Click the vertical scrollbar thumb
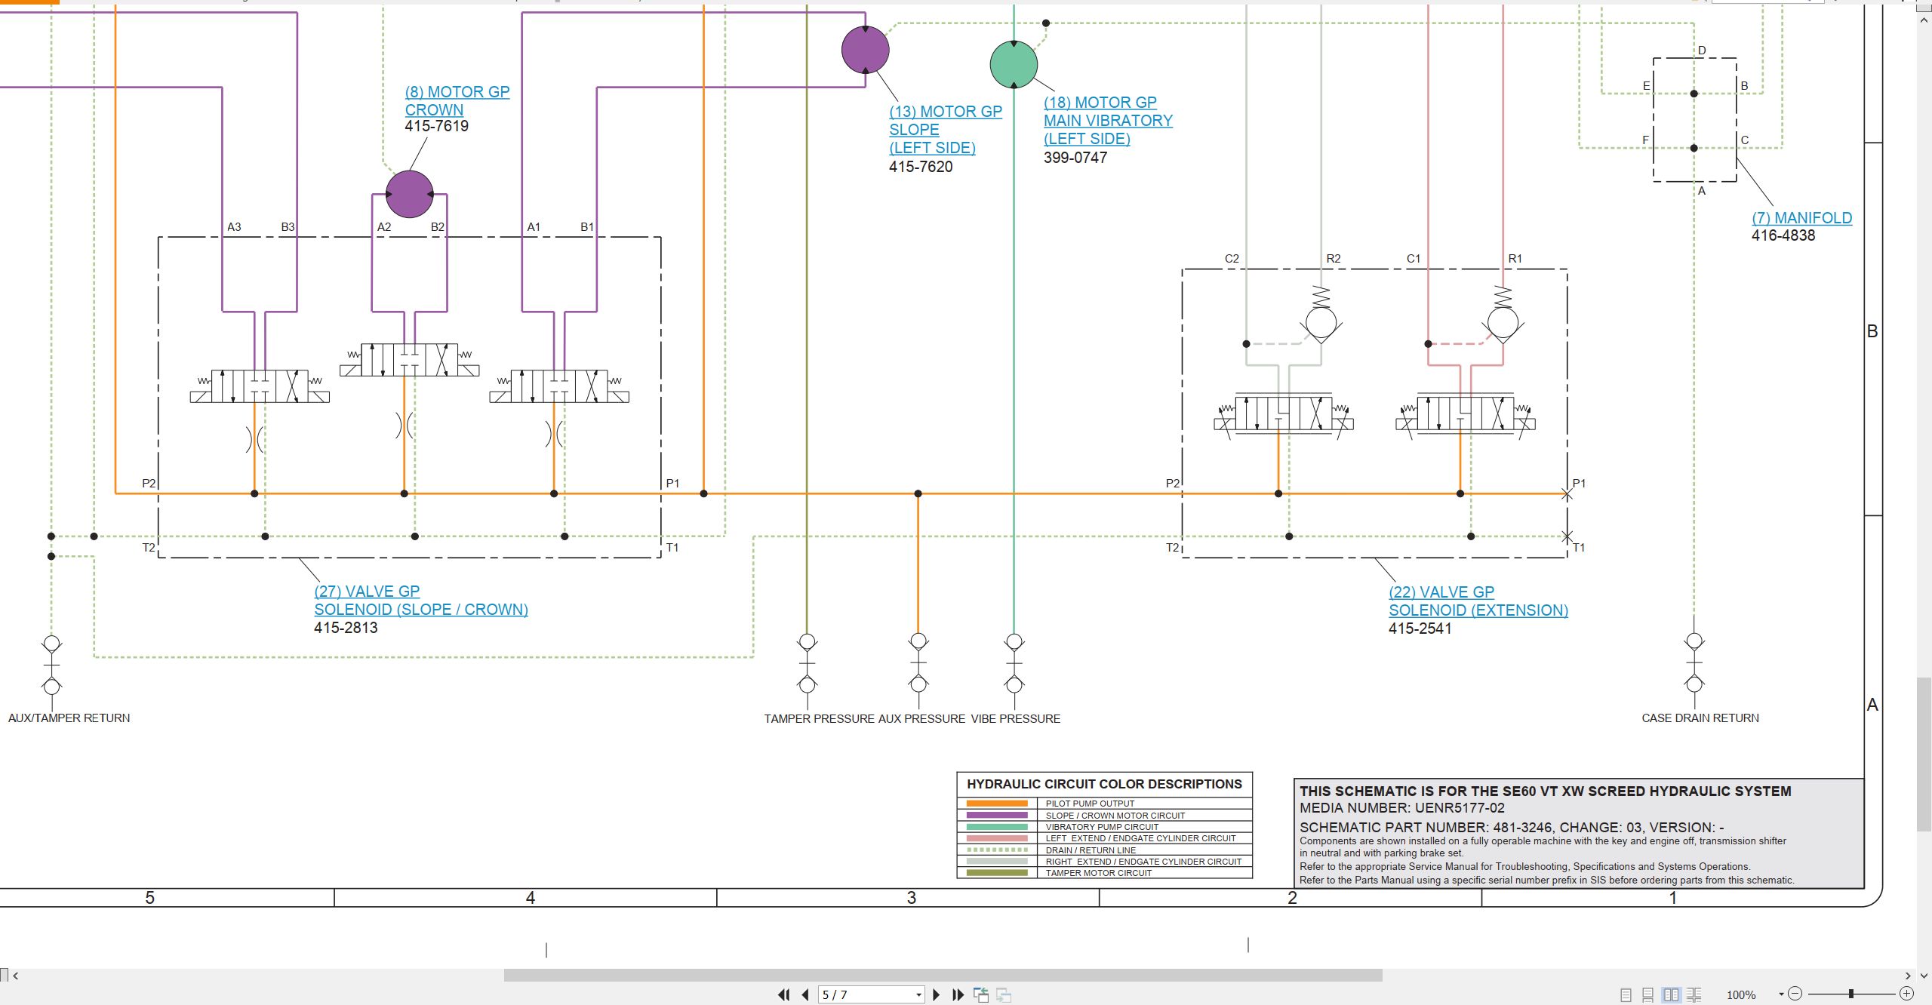The width and height of the screenshot is (1932, 1005). [x=1924, y=755]
